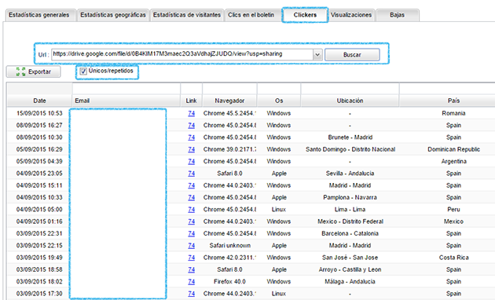
Task: Open link 74 in the 04/09/2015 05:00 row
Action: 191,209
